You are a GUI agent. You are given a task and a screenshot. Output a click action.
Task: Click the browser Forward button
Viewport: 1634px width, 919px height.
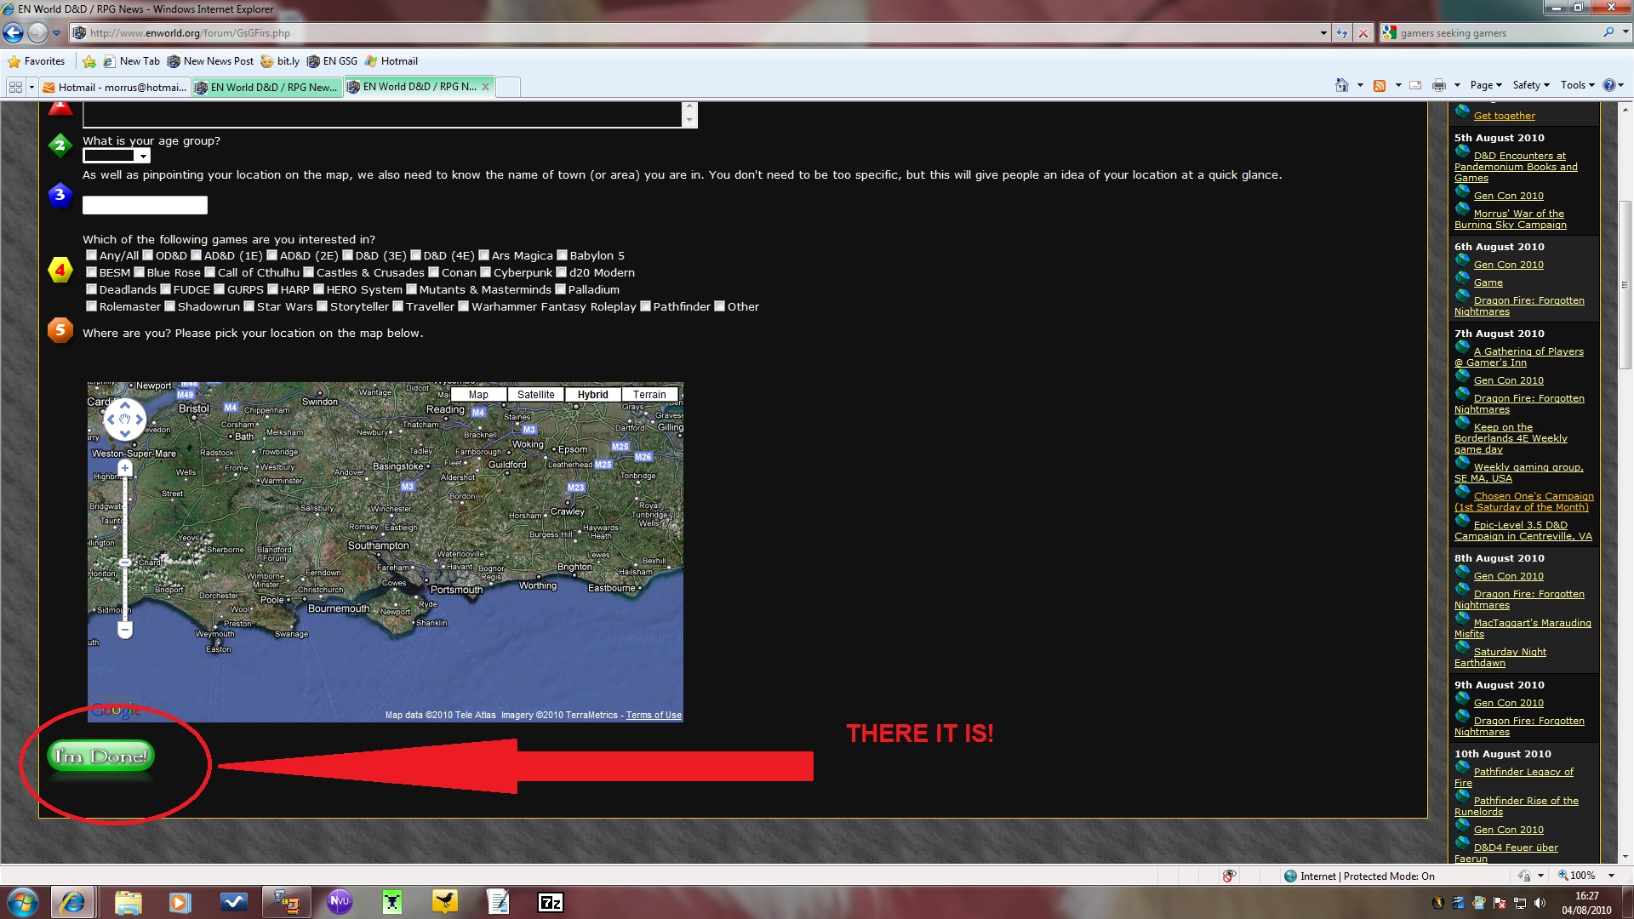[37, 33]
